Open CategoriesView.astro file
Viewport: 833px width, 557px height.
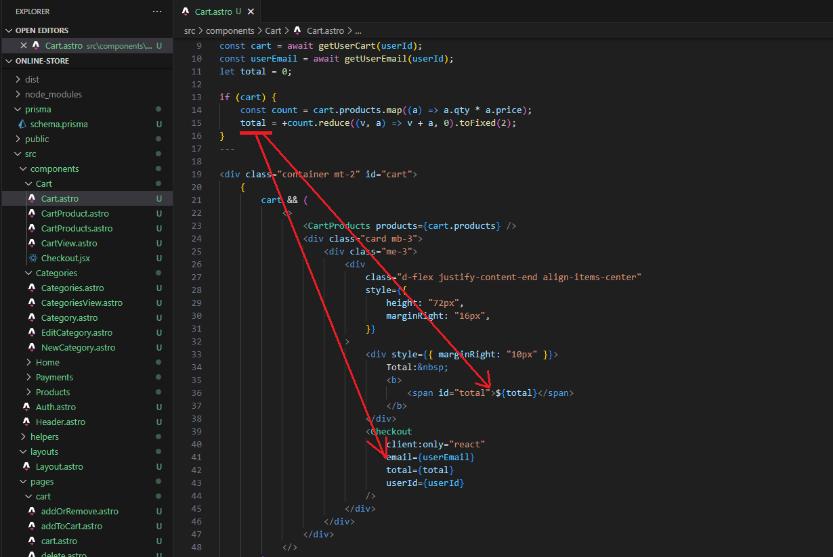tap(82, 303)
